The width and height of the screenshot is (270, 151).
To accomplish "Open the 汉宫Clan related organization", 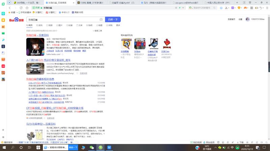I will (x=165, y=52).
